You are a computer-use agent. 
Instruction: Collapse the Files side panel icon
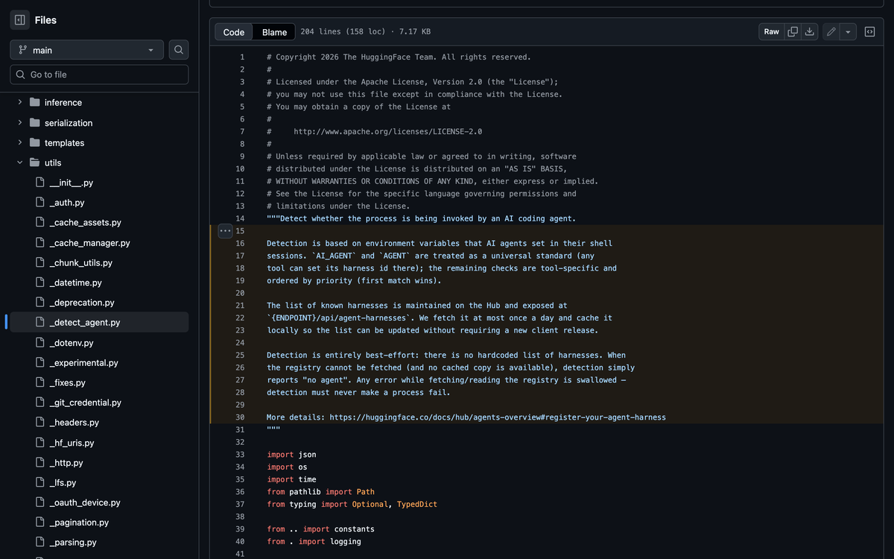(20, 20)
